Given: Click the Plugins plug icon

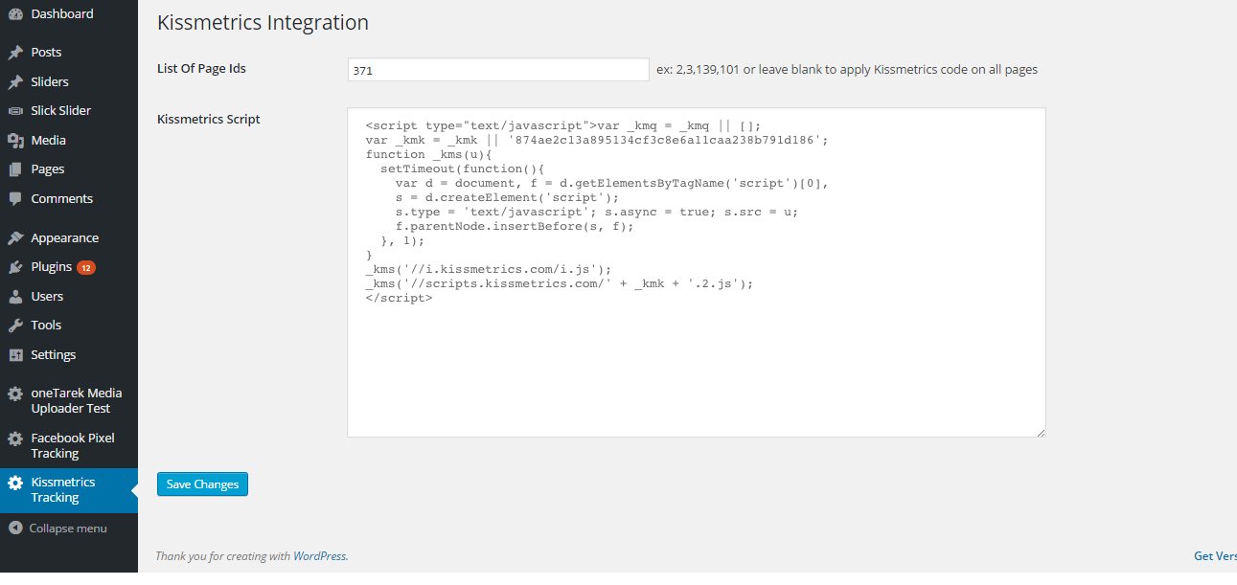Looking at the screenshot, I should (15, 267).
